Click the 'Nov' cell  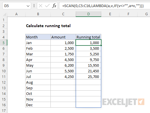[x=38, y=99]
